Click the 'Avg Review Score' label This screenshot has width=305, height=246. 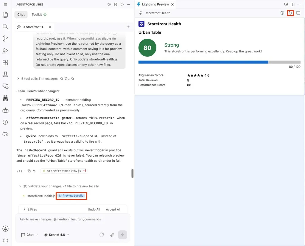(151, 75)
